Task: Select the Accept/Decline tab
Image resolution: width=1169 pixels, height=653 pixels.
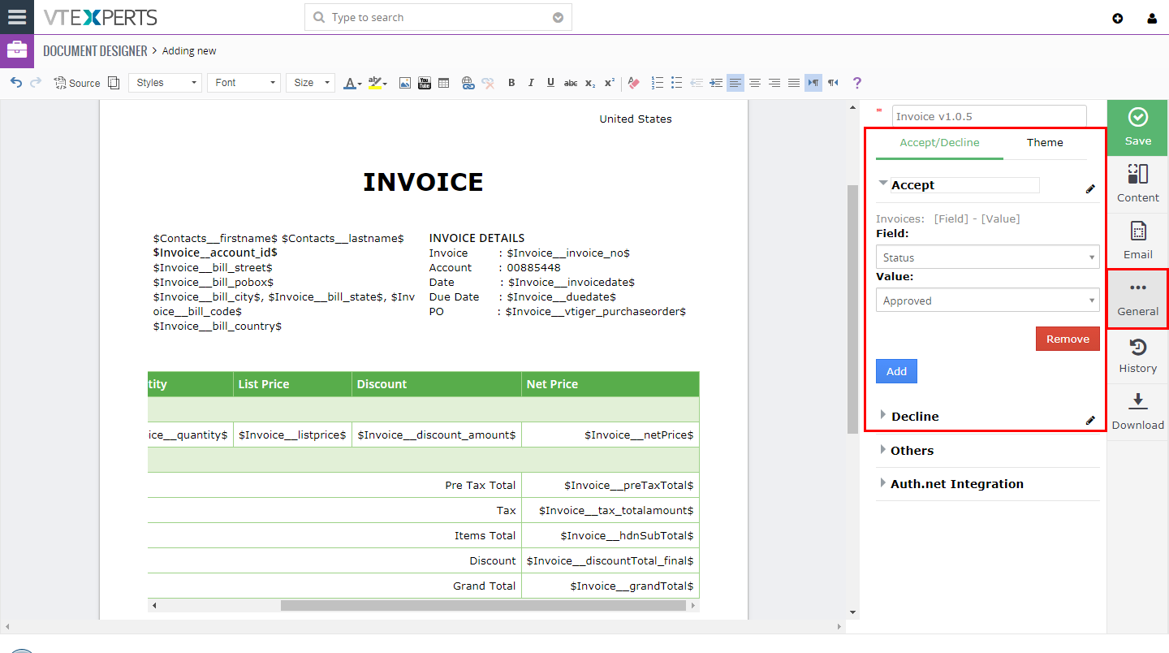Action: 939,142
